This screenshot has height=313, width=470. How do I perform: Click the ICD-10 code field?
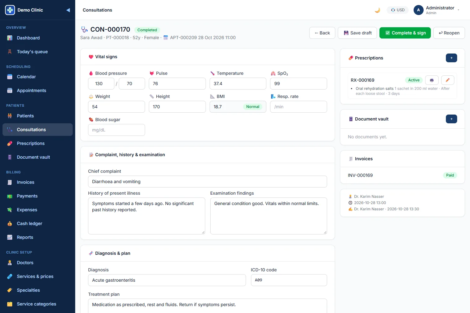pos(289,280)
